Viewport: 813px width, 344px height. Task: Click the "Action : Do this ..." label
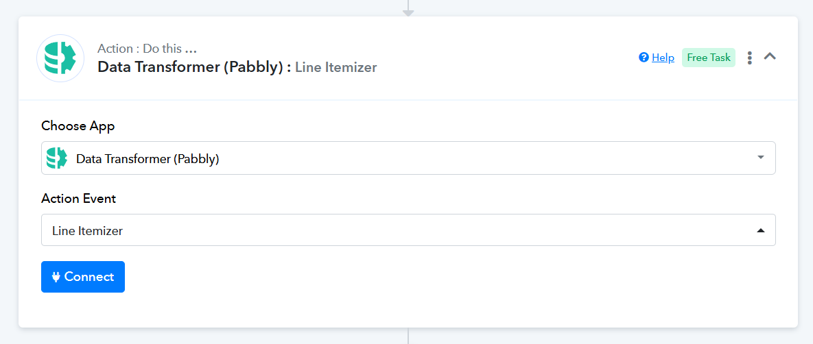click(x=148, y=49)
